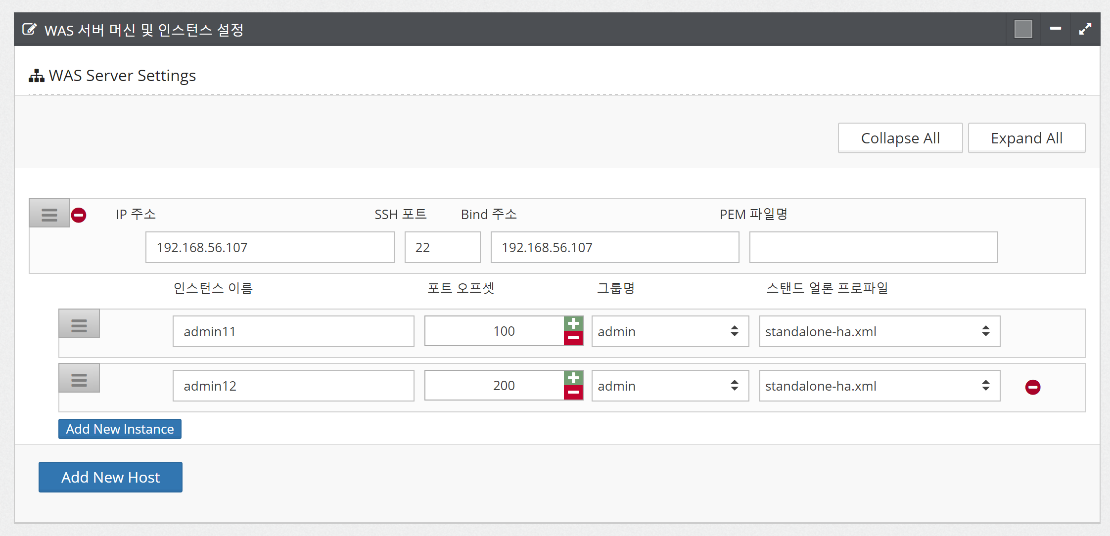This screenshot has height=536, width=1110.
Task: Open the admin11 standalone profile dropdown
Action: point(879,331)
